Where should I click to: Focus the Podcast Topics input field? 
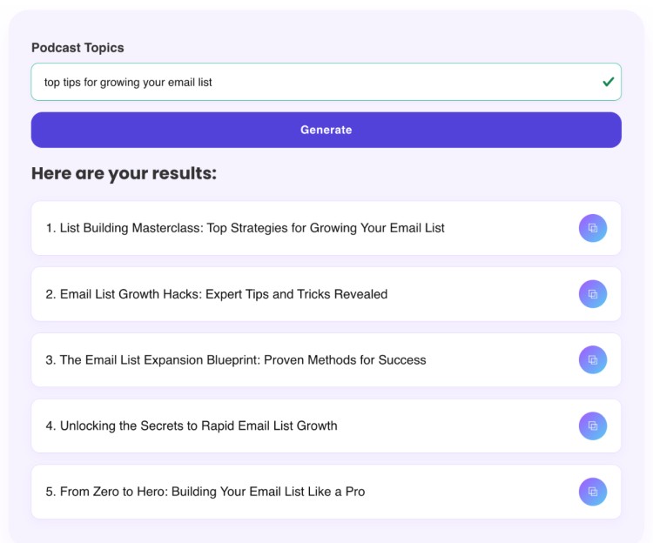(x=326, y=82)
